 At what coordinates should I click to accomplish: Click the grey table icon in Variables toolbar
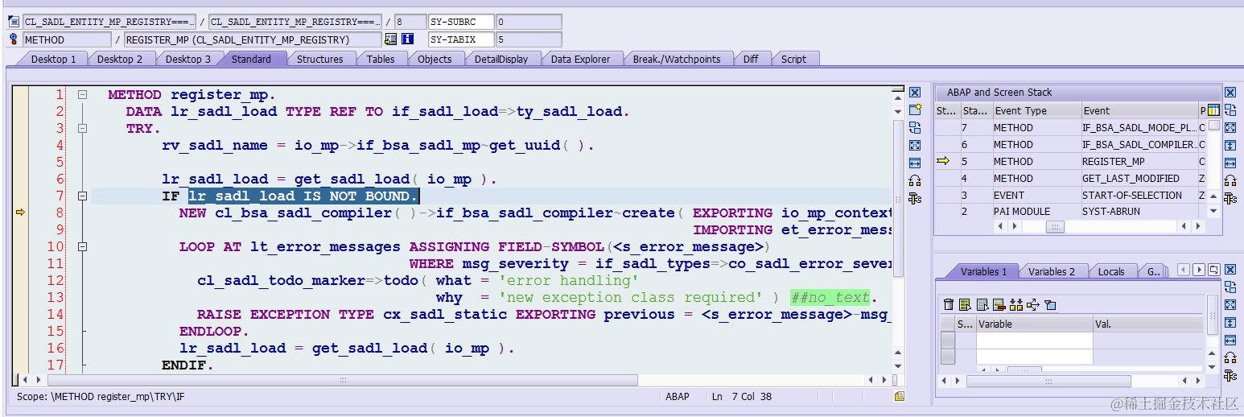point(982,304)
